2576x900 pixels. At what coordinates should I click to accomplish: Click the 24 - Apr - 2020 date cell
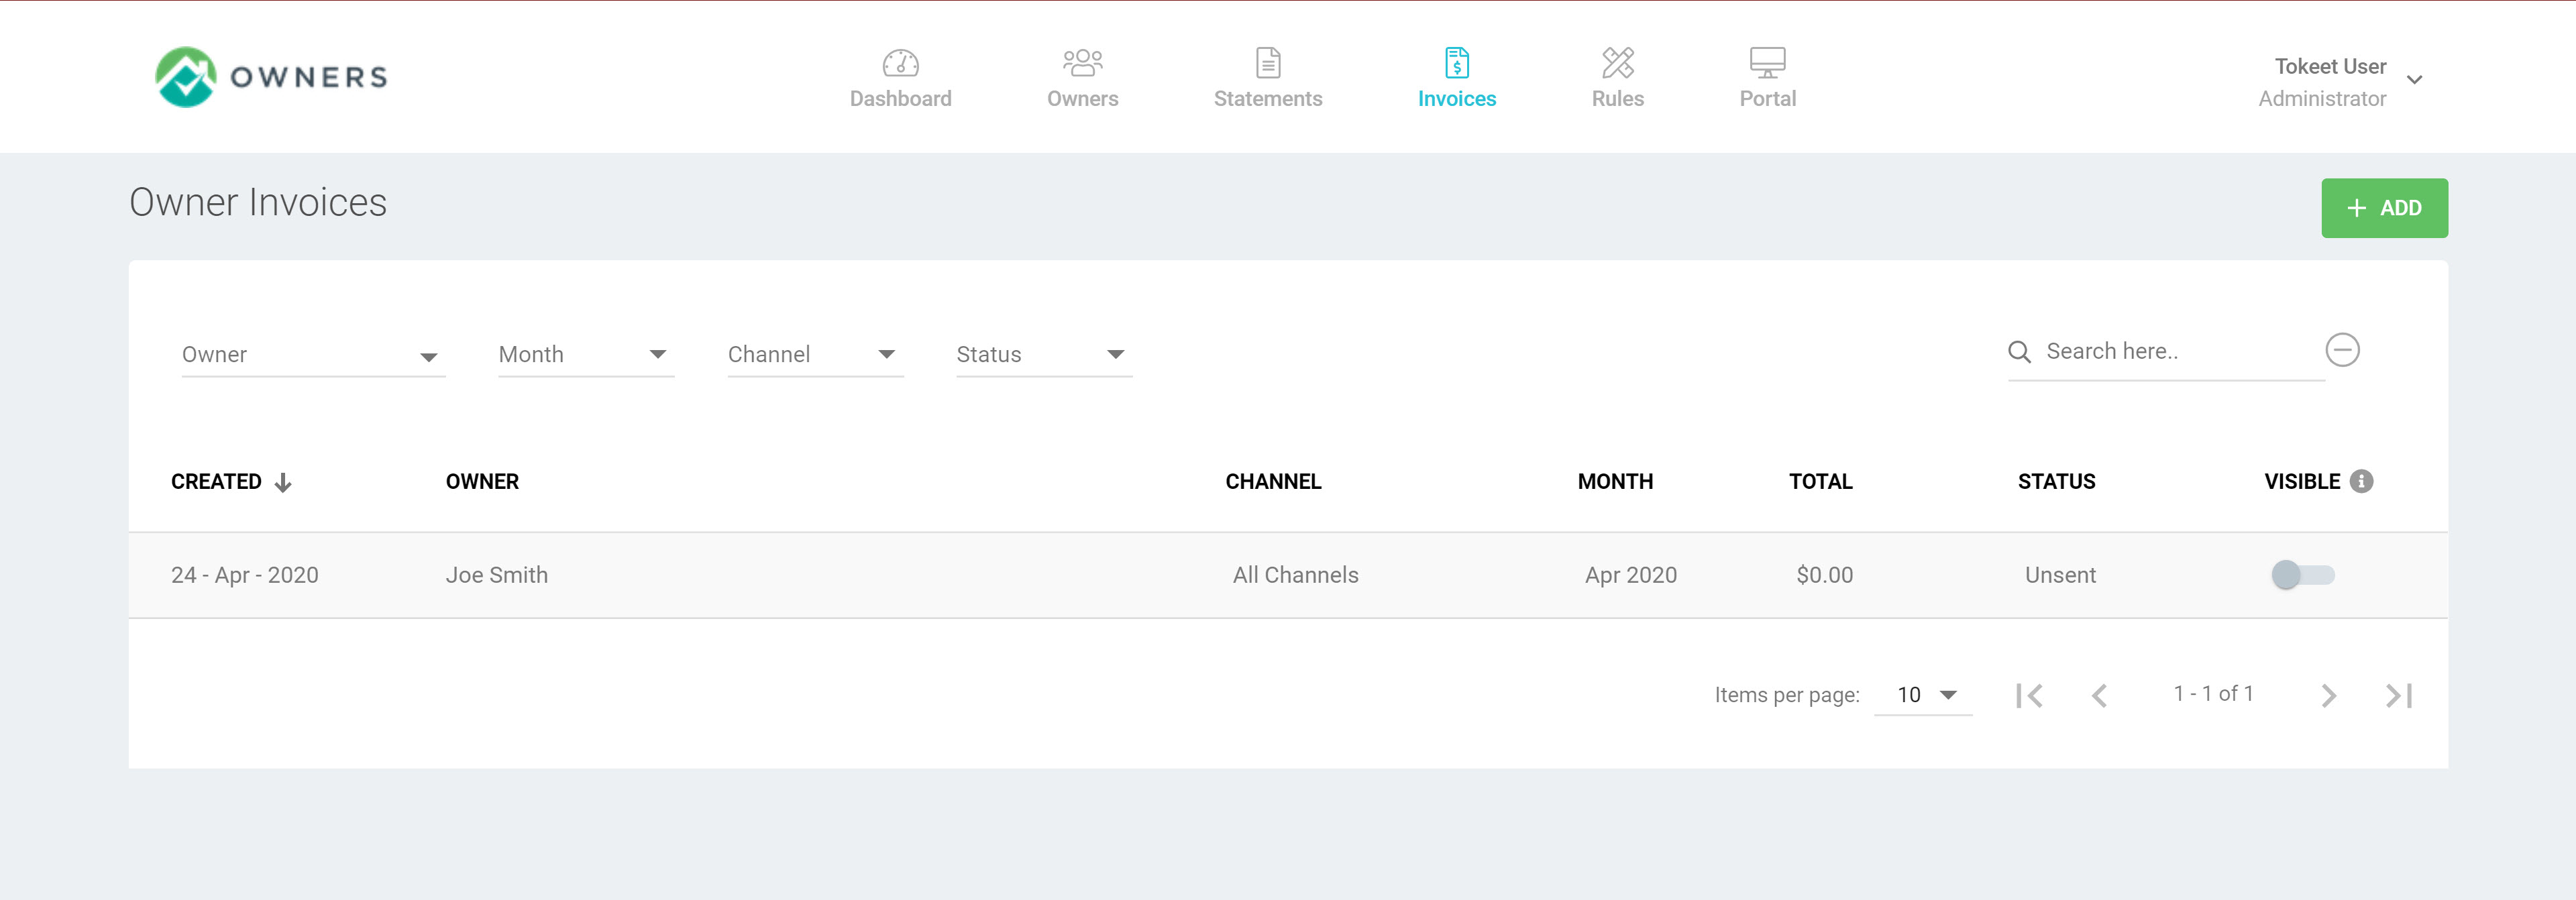(x=244, y=575)
